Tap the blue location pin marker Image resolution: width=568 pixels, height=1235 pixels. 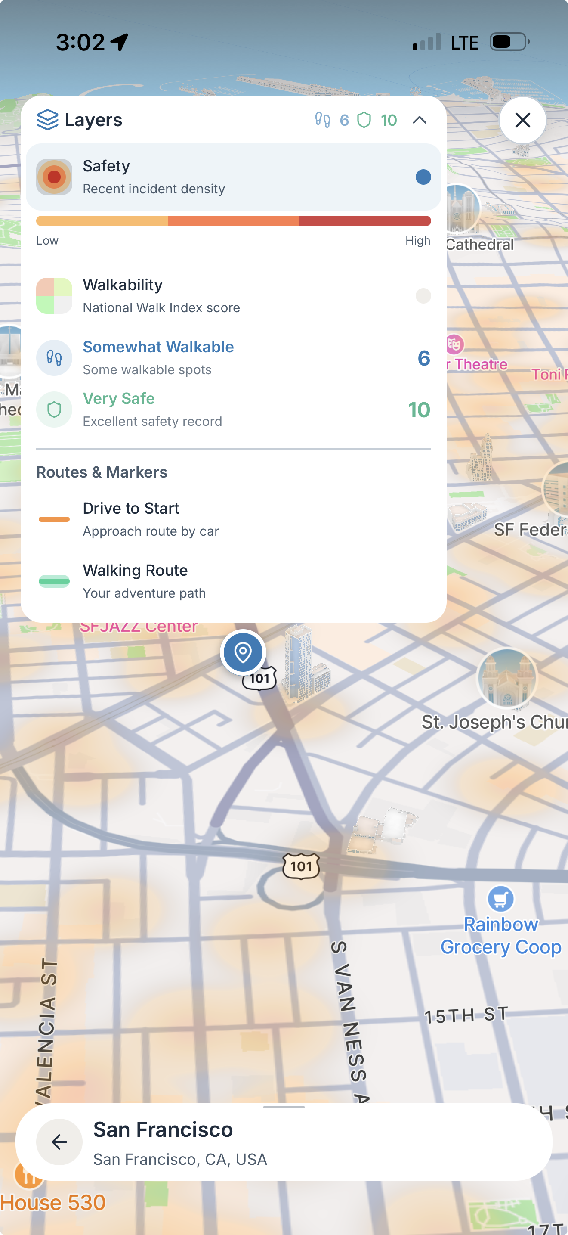tap(243, 652)
